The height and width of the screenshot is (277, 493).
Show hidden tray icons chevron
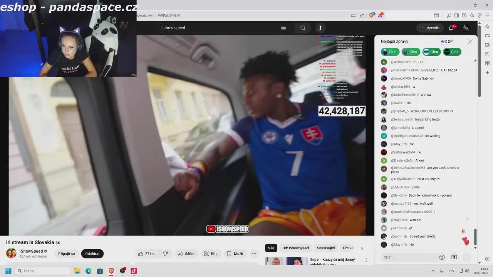pos(433,271)
